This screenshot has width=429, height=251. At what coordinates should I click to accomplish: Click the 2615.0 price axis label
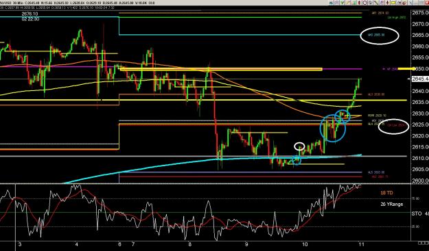click(420, 147)
